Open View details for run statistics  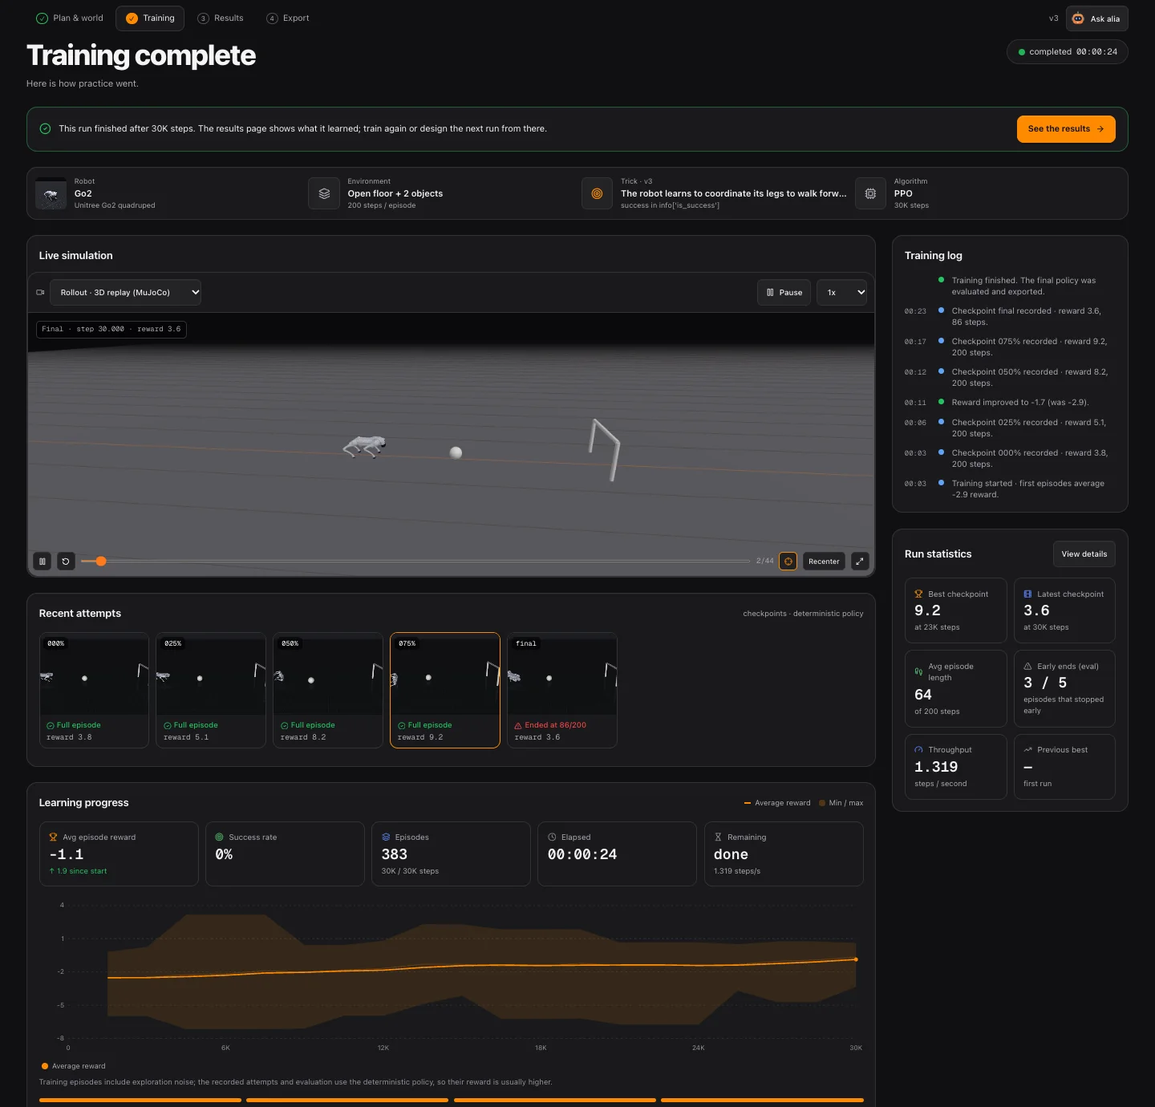pos(1084,554)
